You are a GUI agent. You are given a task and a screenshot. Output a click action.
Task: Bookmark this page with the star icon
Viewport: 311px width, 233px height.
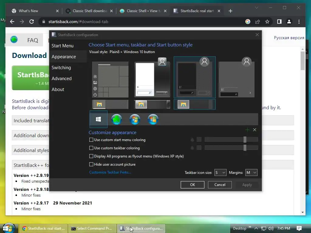click(267, 22)
